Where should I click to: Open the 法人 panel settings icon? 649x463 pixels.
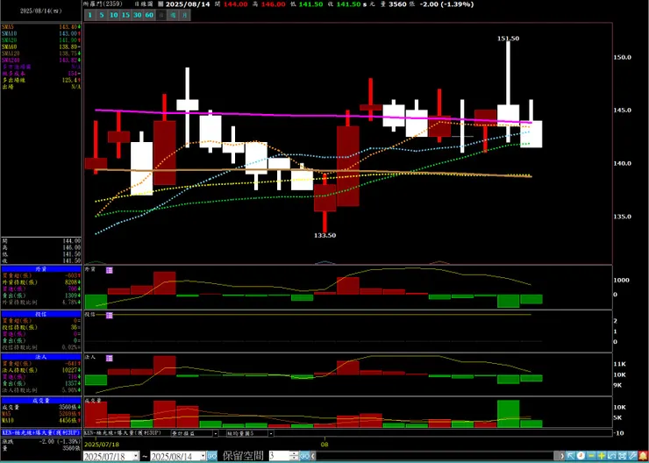click(x=110, y=358)
